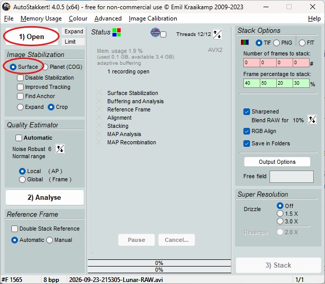
Task: Adjust Threads count with the arrows icon
Action: click(217, 34)
